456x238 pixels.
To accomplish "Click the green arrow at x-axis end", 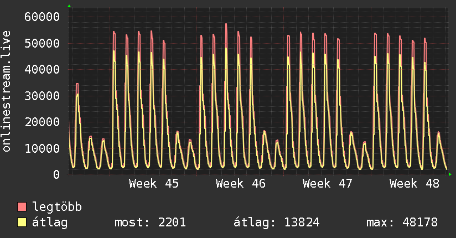I will (450, 174).
